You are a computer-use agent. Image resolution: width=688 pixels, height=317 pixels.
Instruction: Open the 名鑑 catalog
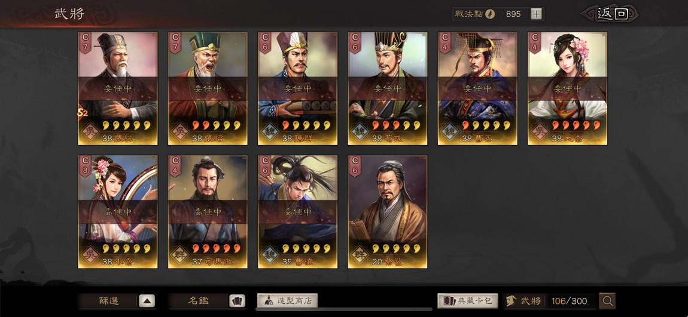(x=198, y=301)
